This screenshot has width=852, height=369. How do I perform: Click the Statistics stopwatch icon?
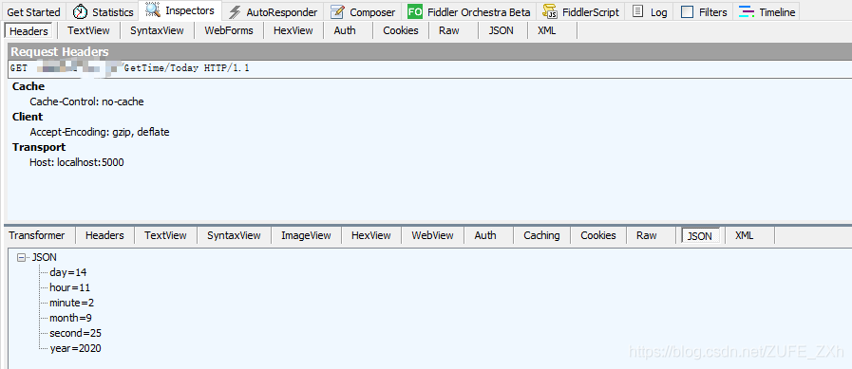[80, 11]
